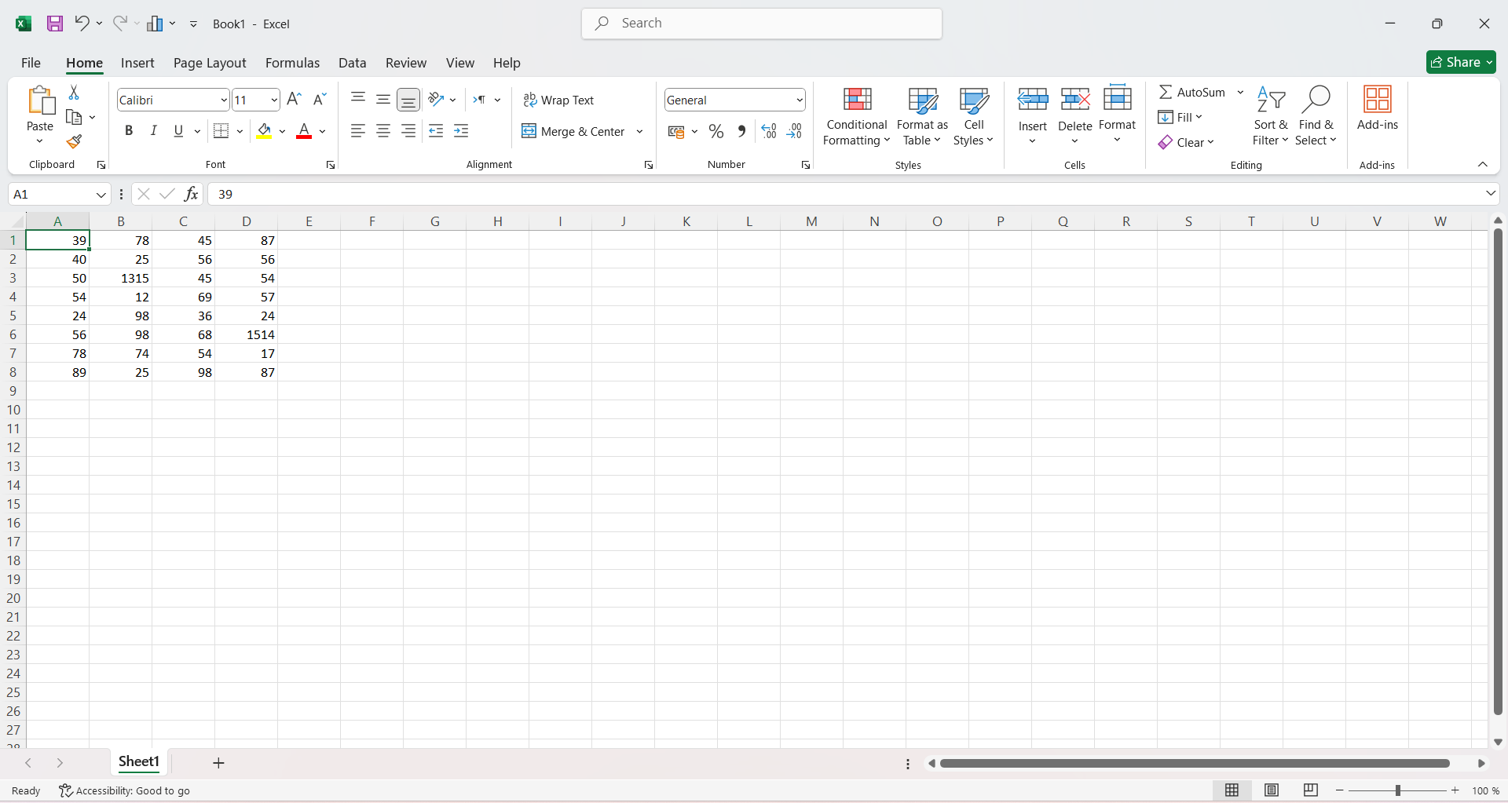Click the Cut scissors icon
Image resolution: width=1508 pixels, height=803 pixels.
[x=74, y=93]
